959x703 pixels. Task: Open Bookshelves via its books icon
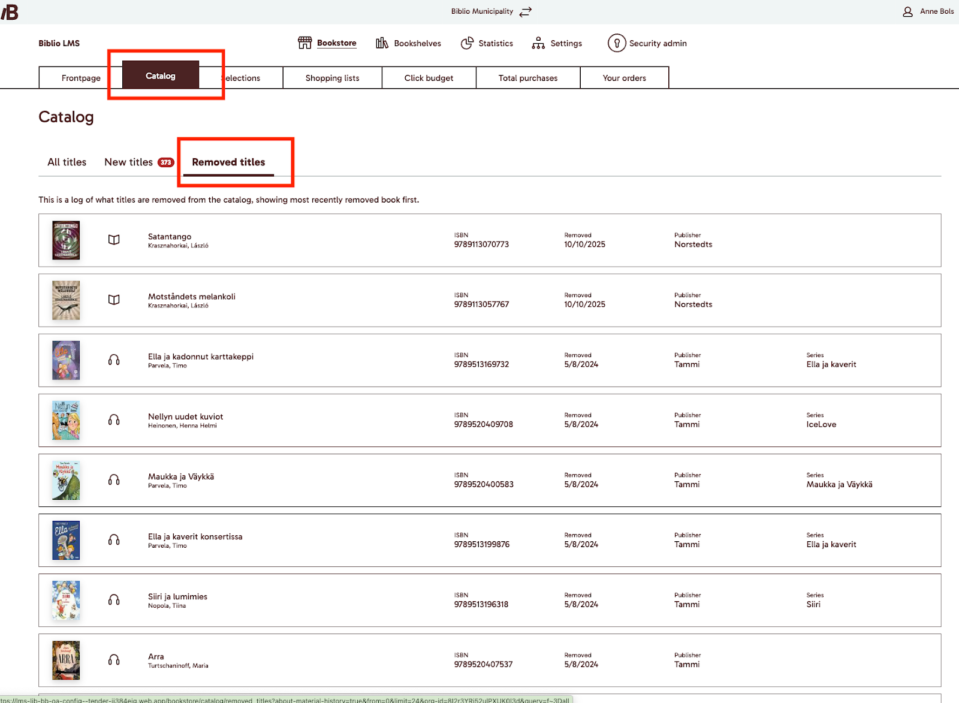pos(382,43)
